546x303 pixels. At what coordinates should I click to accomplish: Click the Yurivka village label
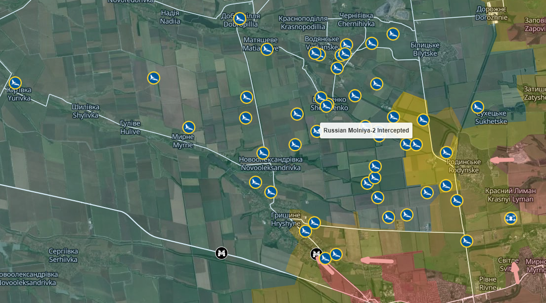click(19, 94)
